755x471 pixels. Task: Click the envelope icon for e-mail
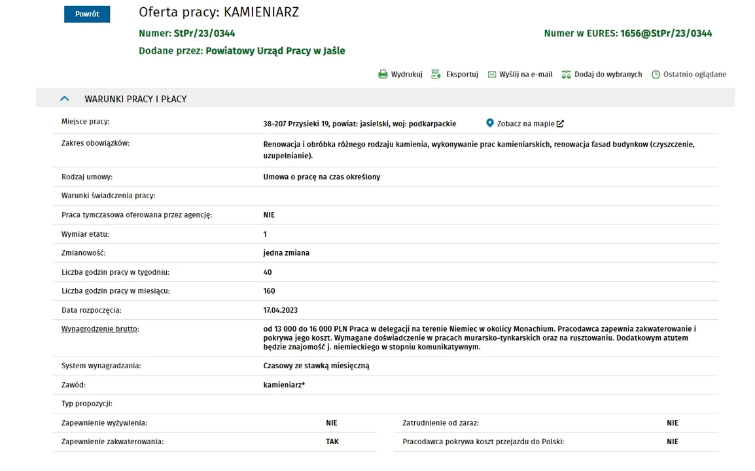coord(491,75)
